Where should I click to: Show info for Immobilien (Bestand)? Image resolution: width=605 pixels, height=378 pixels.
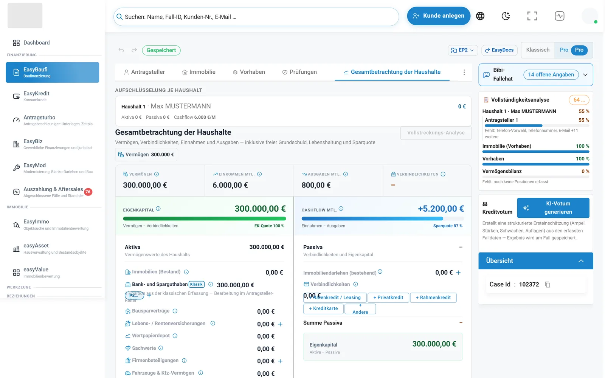pyautogui.click(x=186, y=272)
